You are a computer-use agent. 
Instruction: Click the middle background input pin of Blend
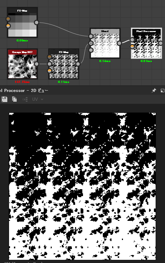(x=91, y=43)
